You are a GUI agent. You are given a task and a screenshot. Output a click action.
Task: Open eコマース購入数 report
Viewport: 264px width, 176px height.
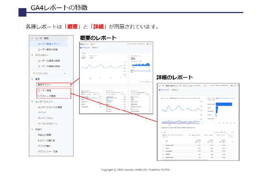coord(47,140)
